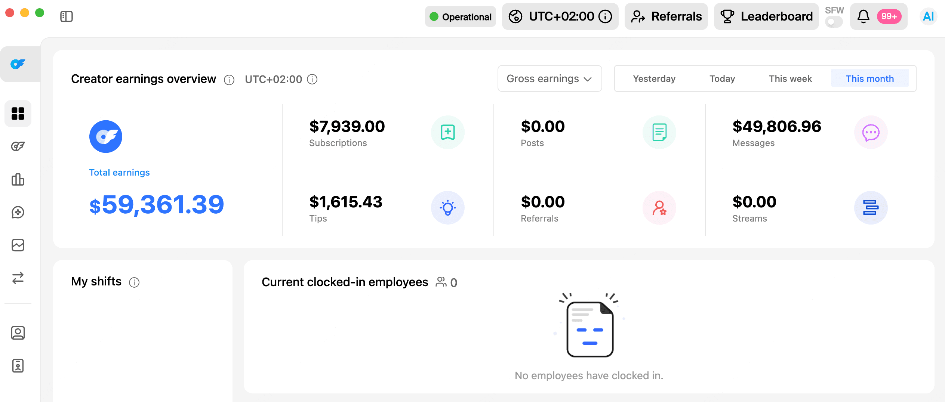Open the UTC+02:00 timezone selector

[560, 16]
